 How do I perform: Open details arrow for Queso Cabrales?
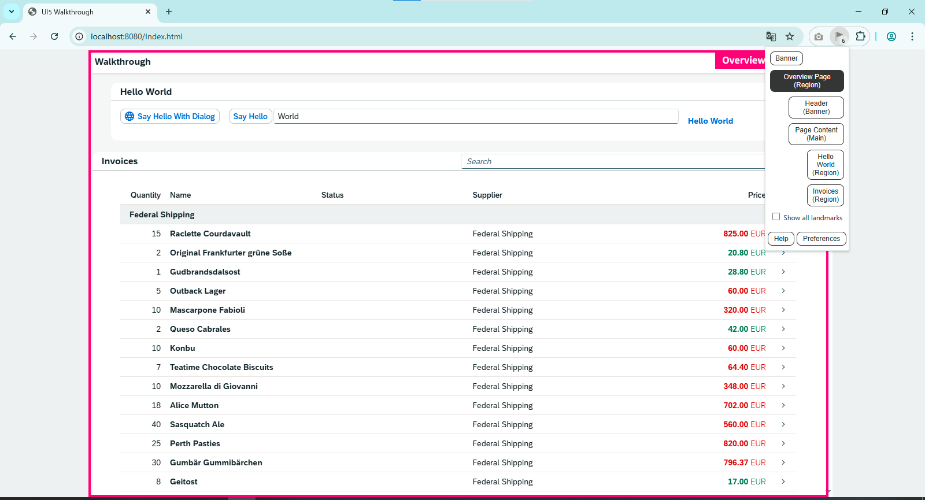click(x=783, y=329)
